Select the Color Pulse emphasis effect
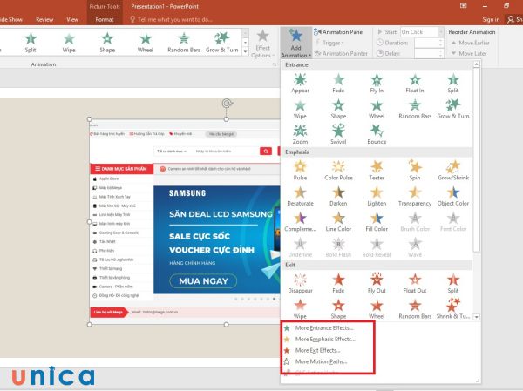Image resolution: width=523 pixels, height=391 pixels. (338, 171)
